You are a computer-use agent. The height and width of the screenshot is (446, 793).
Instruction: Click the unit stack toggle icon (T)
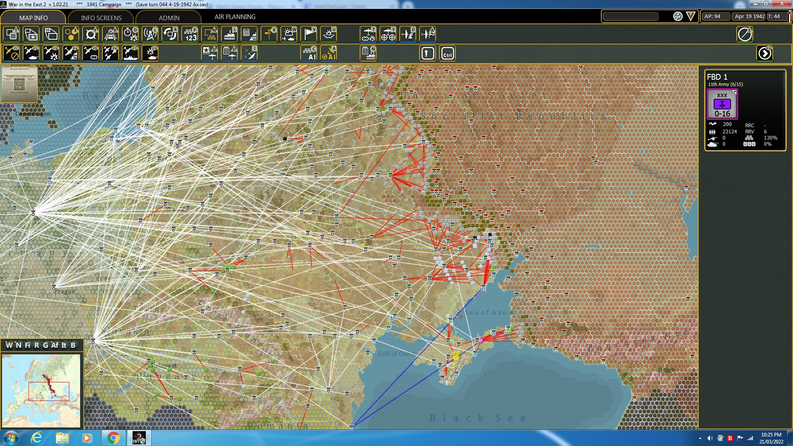click(x=12, y=34)
